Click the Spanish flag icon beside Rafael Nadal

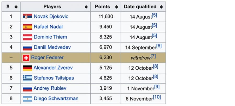coord(27,27)
